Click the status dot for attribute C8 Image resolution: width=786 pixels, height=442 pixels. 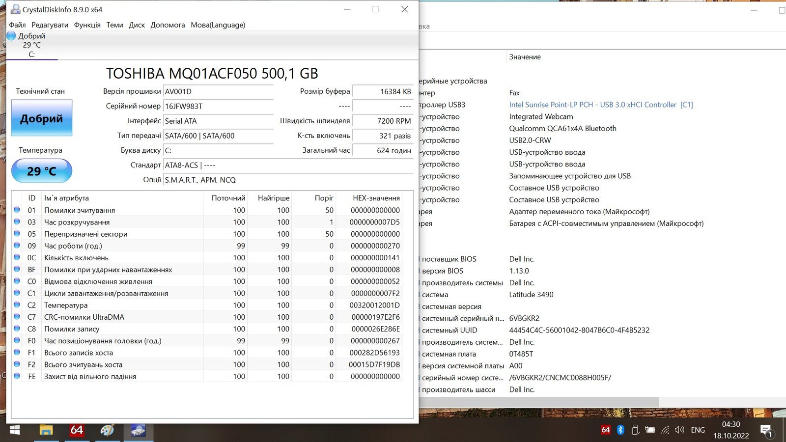[x=17, y=329]
